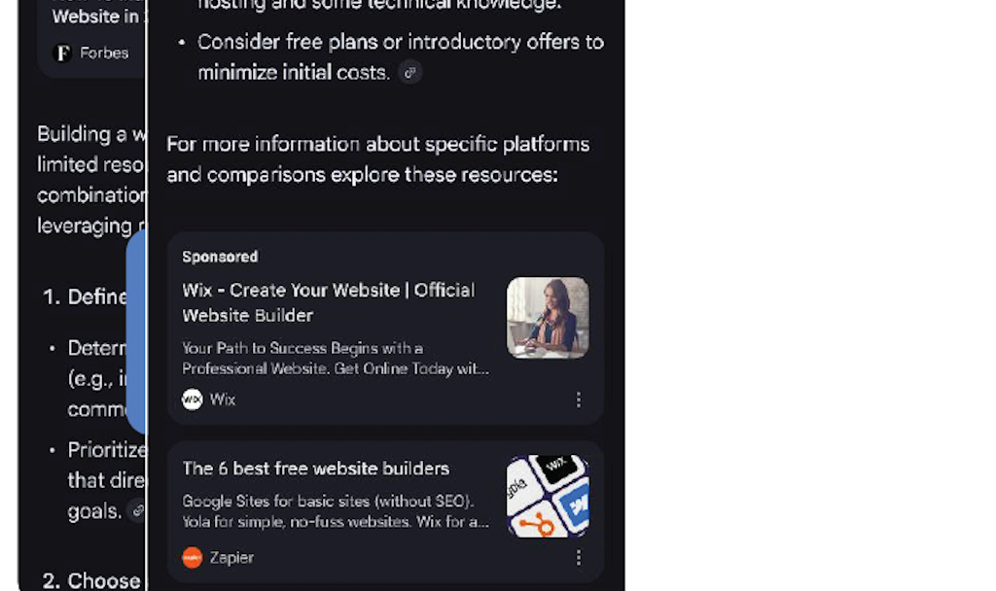Screen dimensions: 996x591
Task: Click the 'Sponsored' label
Action: [220, 257]
